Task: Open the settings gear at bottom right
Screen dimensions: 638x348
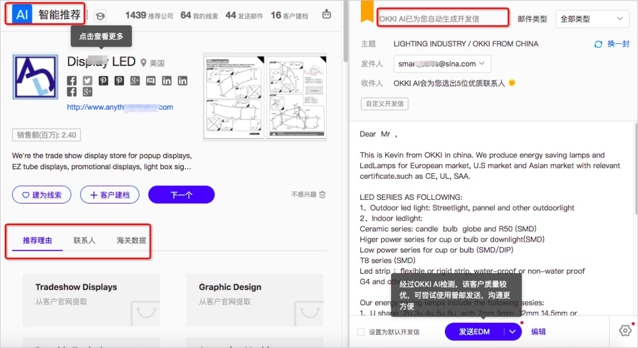Action: pyautogui.click(x=624, y=331)
